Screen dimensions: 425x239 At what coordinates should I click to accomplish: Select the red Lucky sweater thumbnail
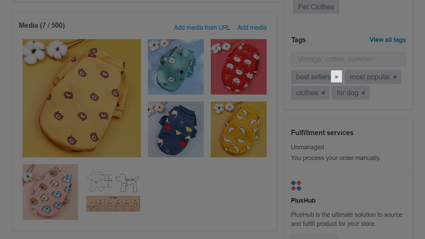coord(239,67)
